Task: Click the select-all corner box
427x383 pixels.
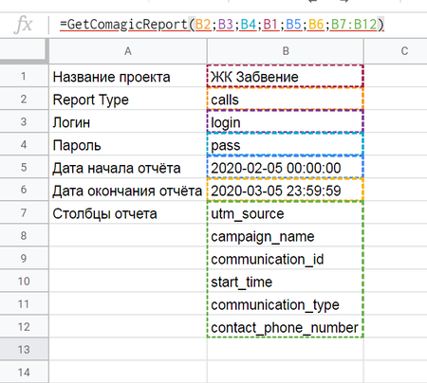Action: [24, 51]
